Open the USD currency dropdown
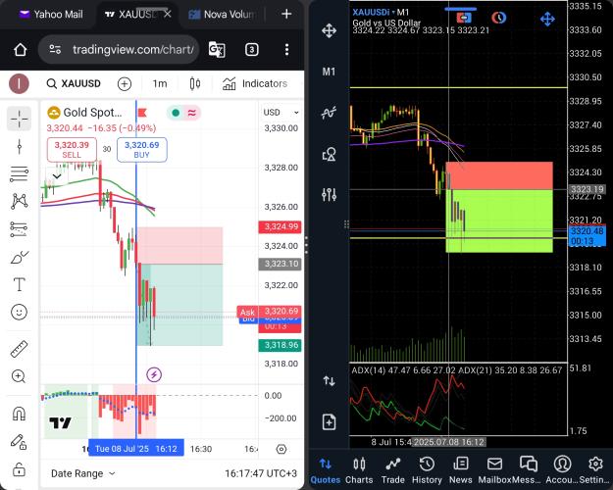The height and width of the screenshot is (490, 613). (x=281, y=113)
